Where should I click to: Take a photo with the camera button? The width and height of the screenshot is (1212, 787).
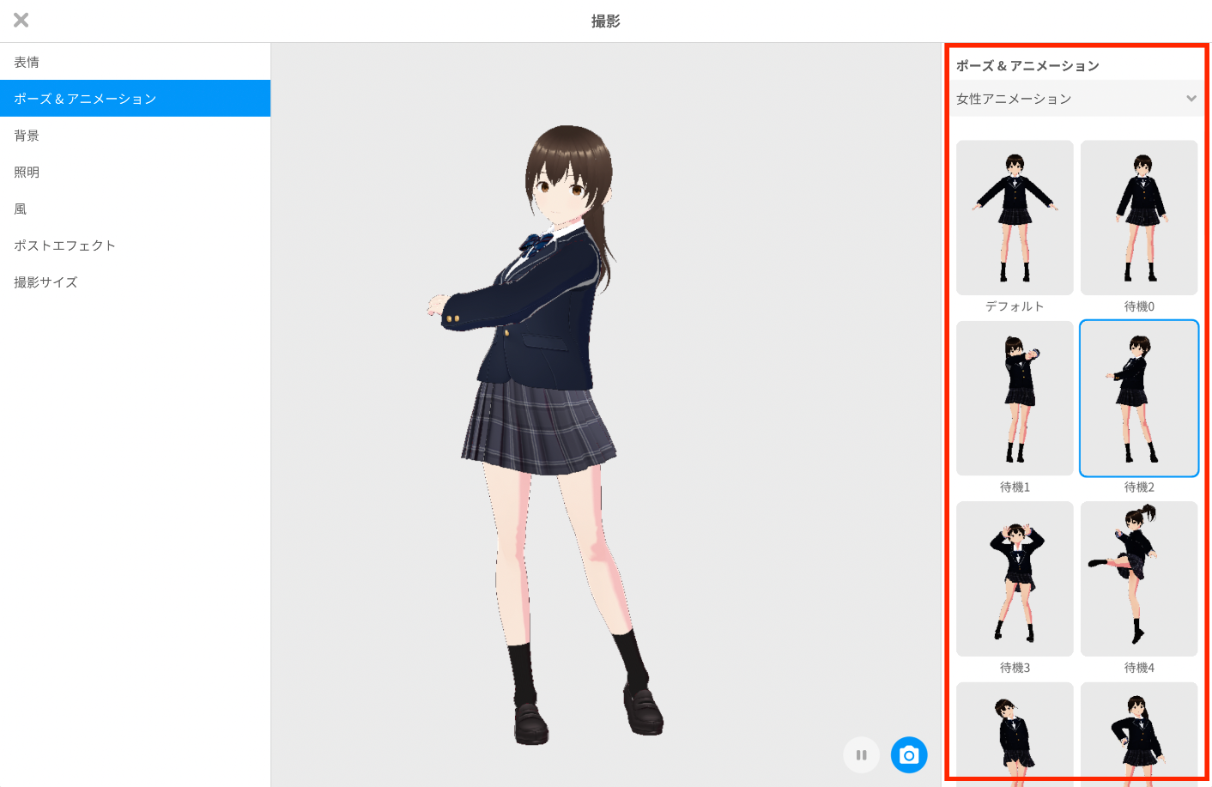pos(909,755)
